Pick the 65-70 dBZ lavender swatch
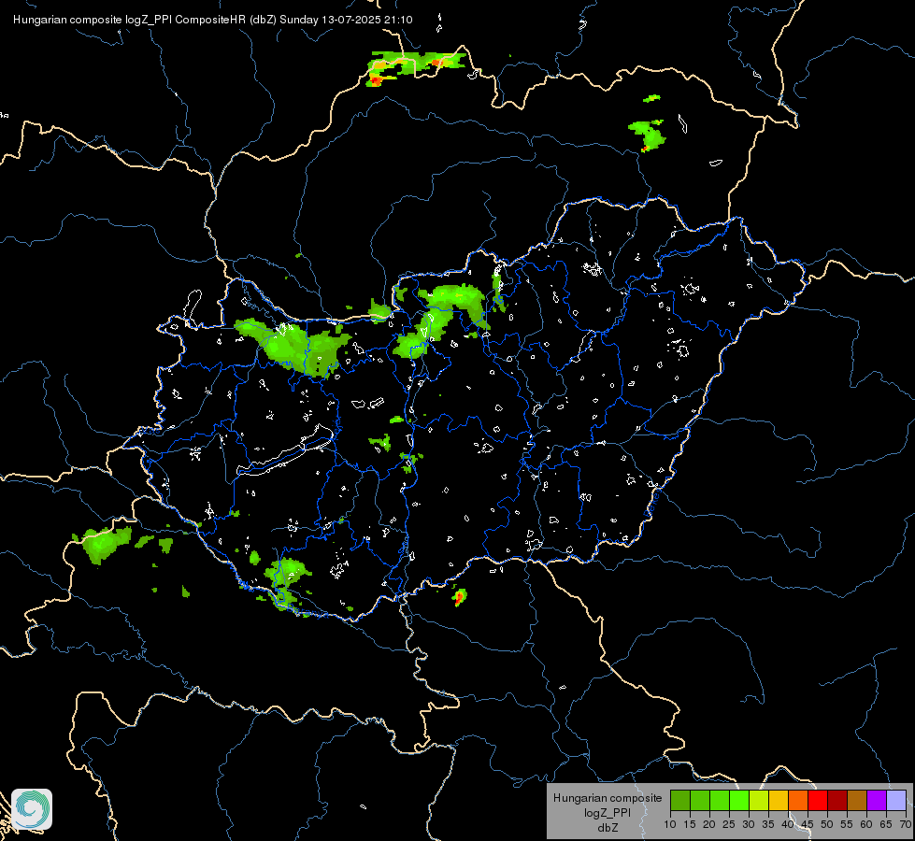915x841 pixels. tap(896, 801)
